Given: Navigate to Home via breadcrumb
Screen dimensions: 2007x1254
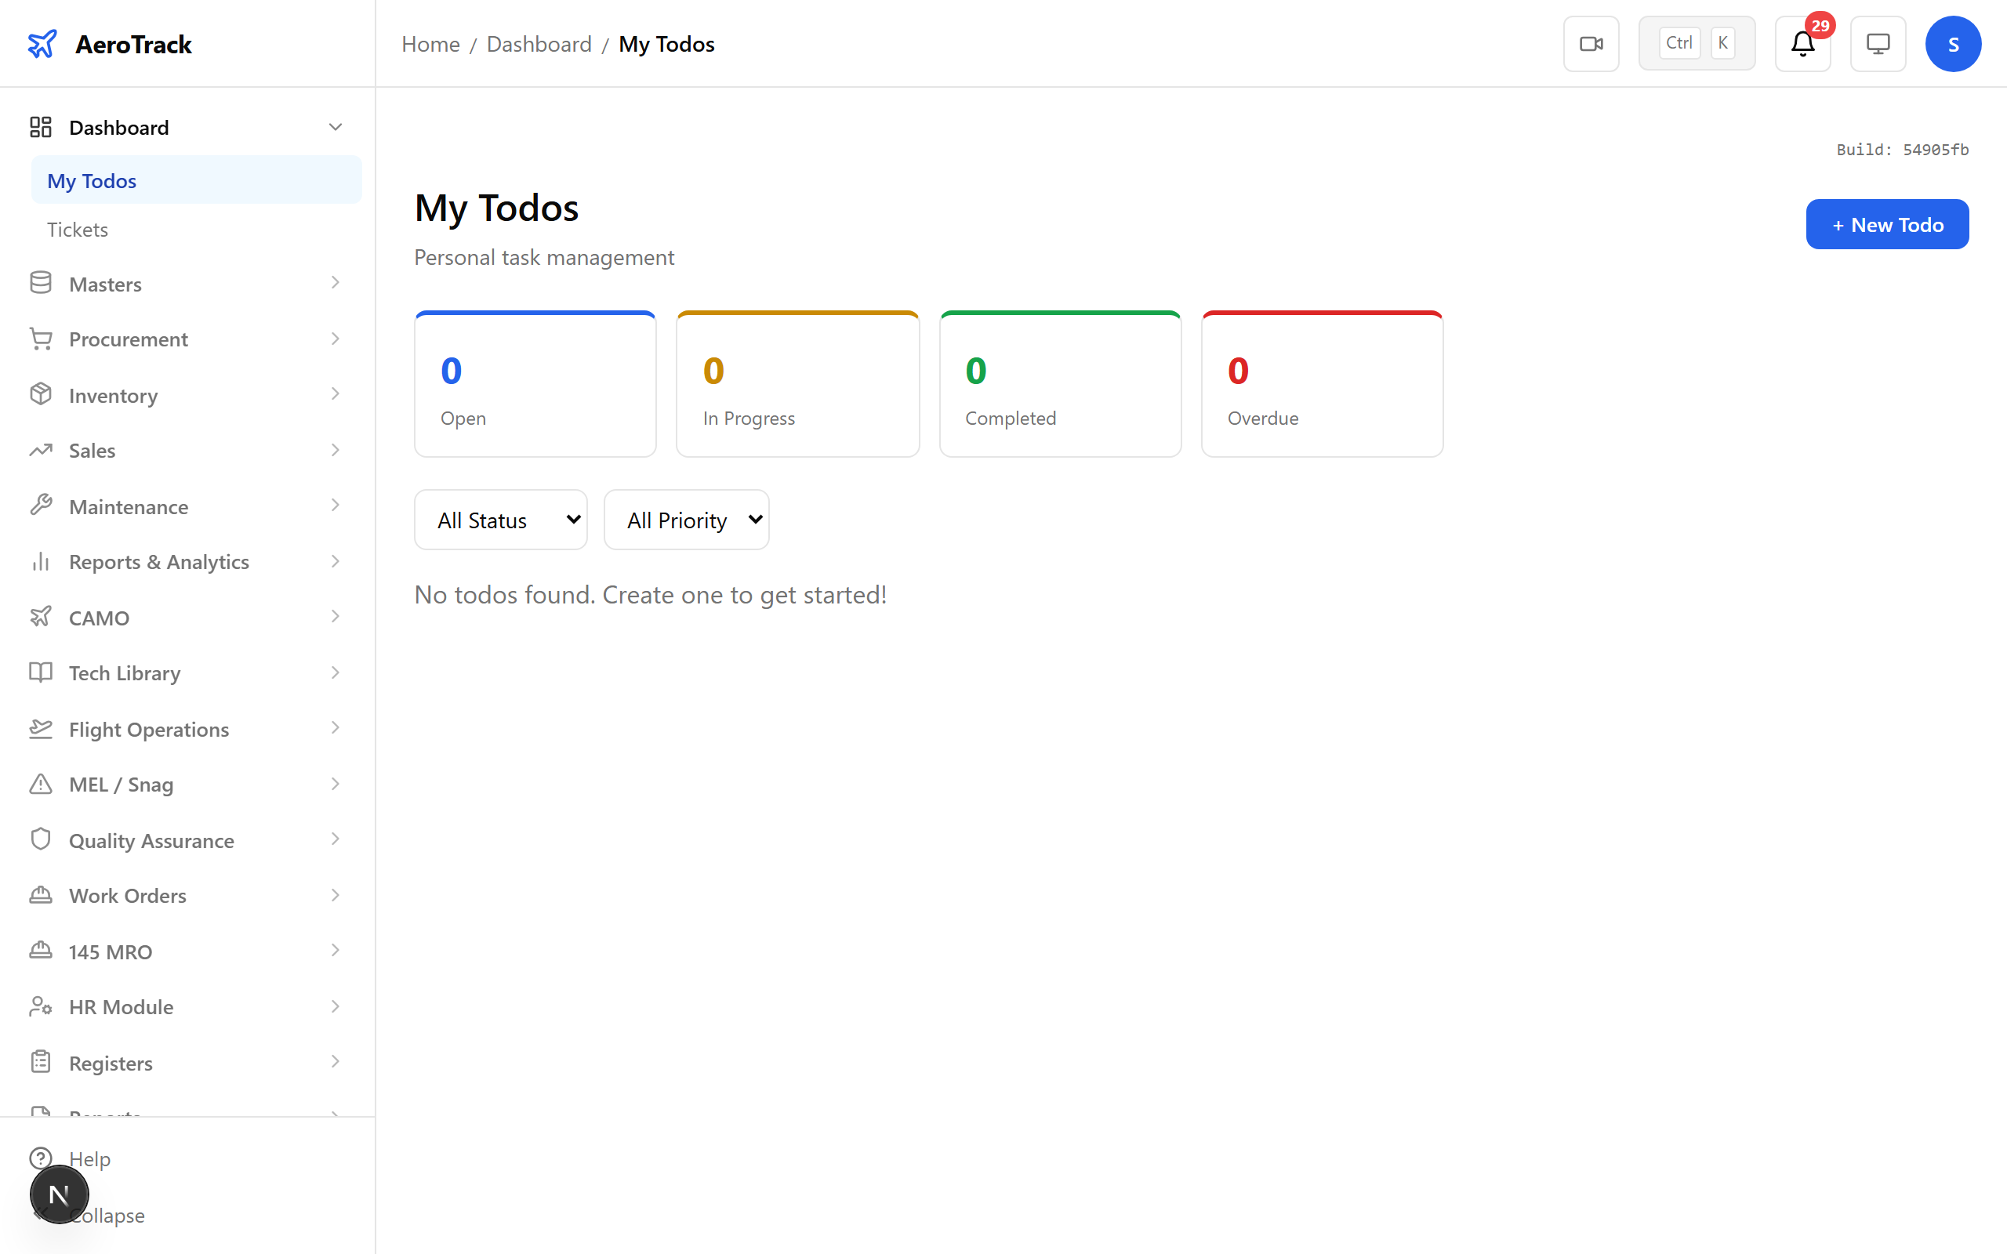Looking at the screenshot, I should pos(430,43).
